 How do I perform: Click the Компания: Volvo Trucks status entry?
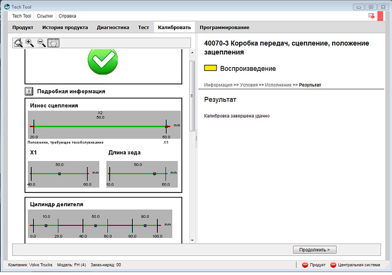30,265
